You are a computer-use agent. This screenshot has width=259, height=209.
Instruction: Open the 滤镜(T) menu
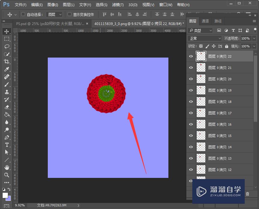[118, 5]
